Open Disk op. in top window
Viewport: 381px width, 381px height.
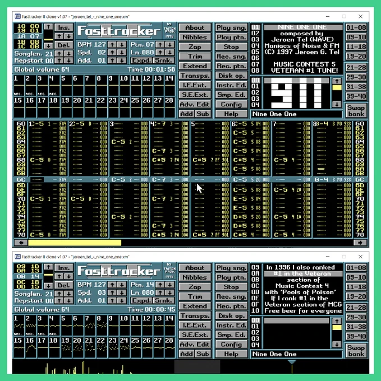231,76
